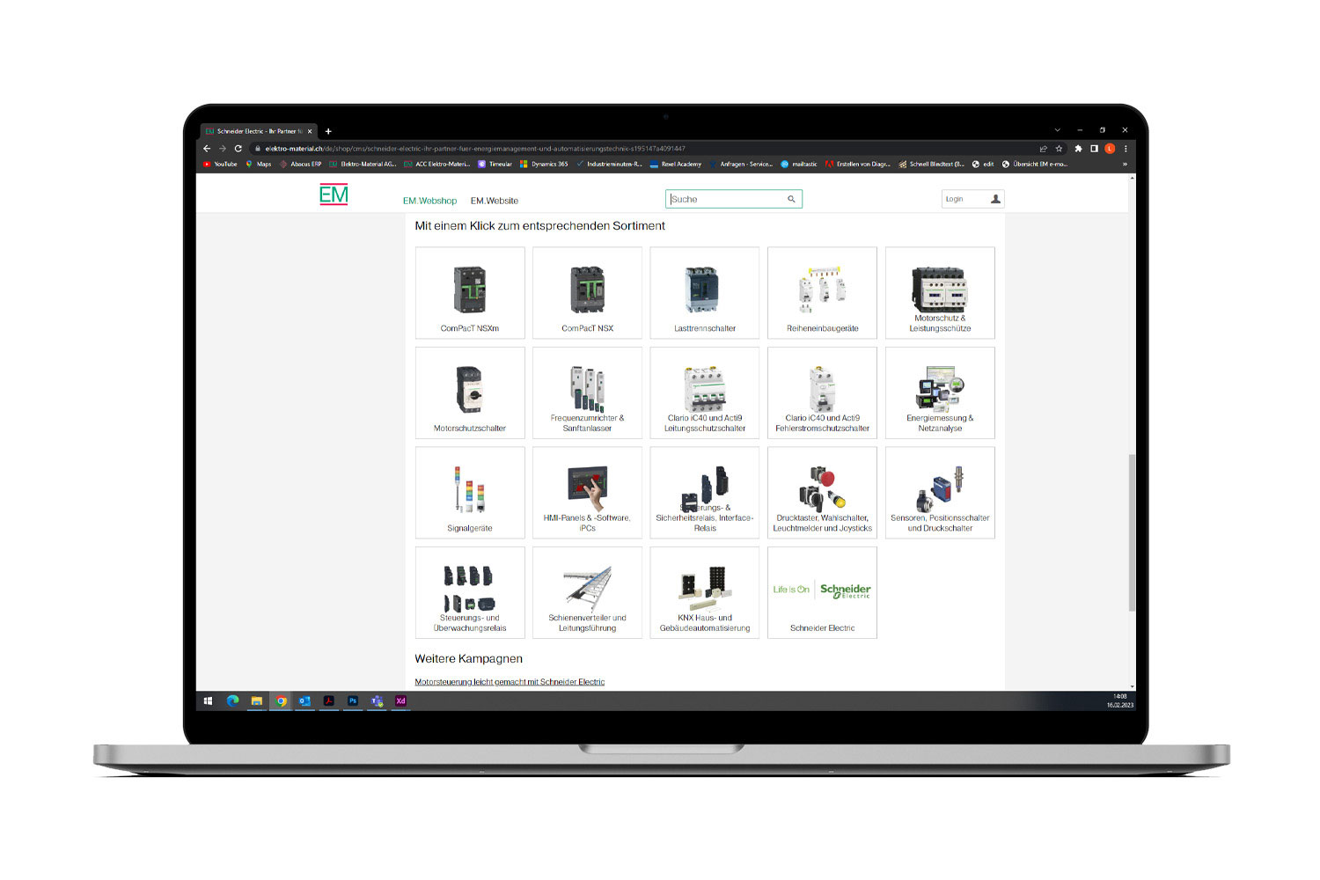Select the Schneider Electric browser tab

click(x=258, y=131)
